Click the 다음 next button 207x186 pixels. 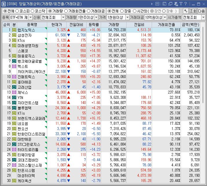(201, 11)
